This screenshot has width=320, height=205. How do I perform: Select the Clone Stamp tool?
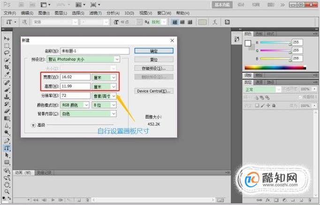pyautogui.click(x=7, y=97)
